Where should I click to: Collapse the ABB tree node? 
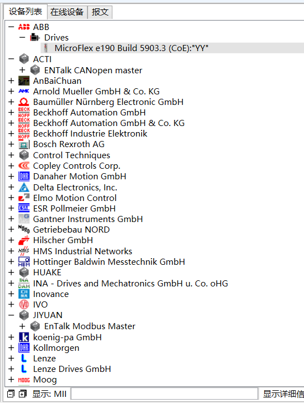[11, 27]
